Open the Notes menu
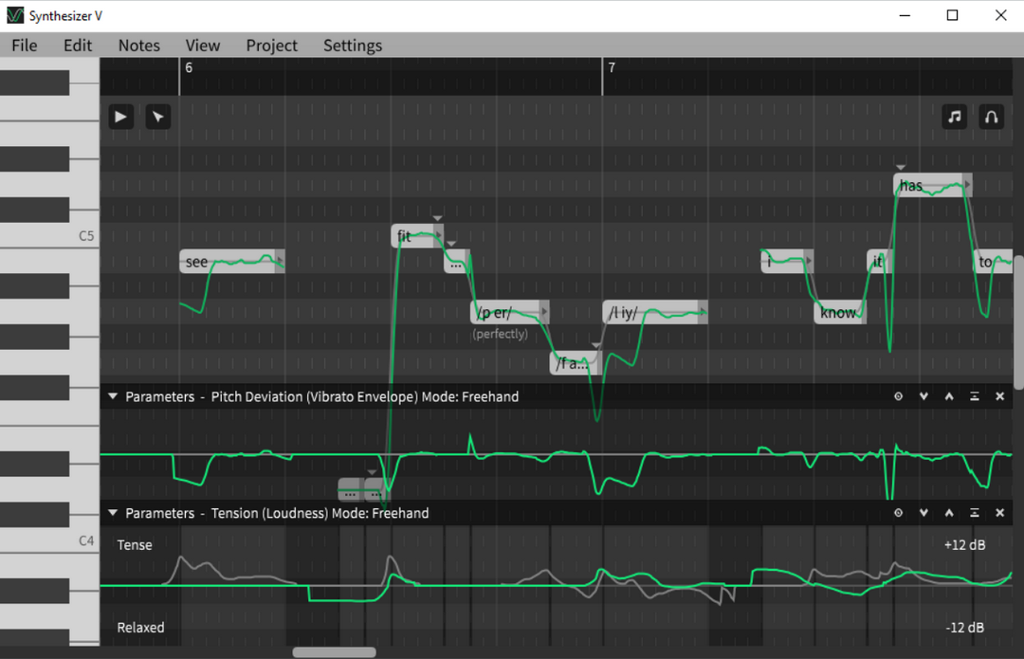Image resolution: width=1024 pixels, height=659 pixels. pyautogui.click(x=138, y=46)
